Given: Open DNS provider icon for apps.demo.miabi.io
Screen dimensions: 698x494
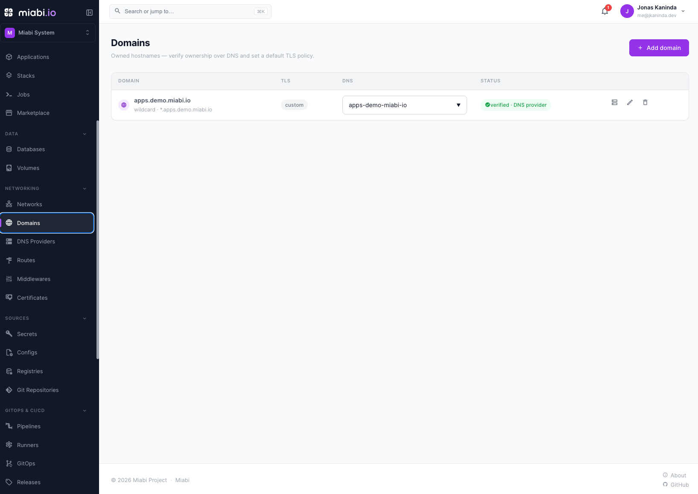Looking at the screenshot, I should click(x=614, y=102).
